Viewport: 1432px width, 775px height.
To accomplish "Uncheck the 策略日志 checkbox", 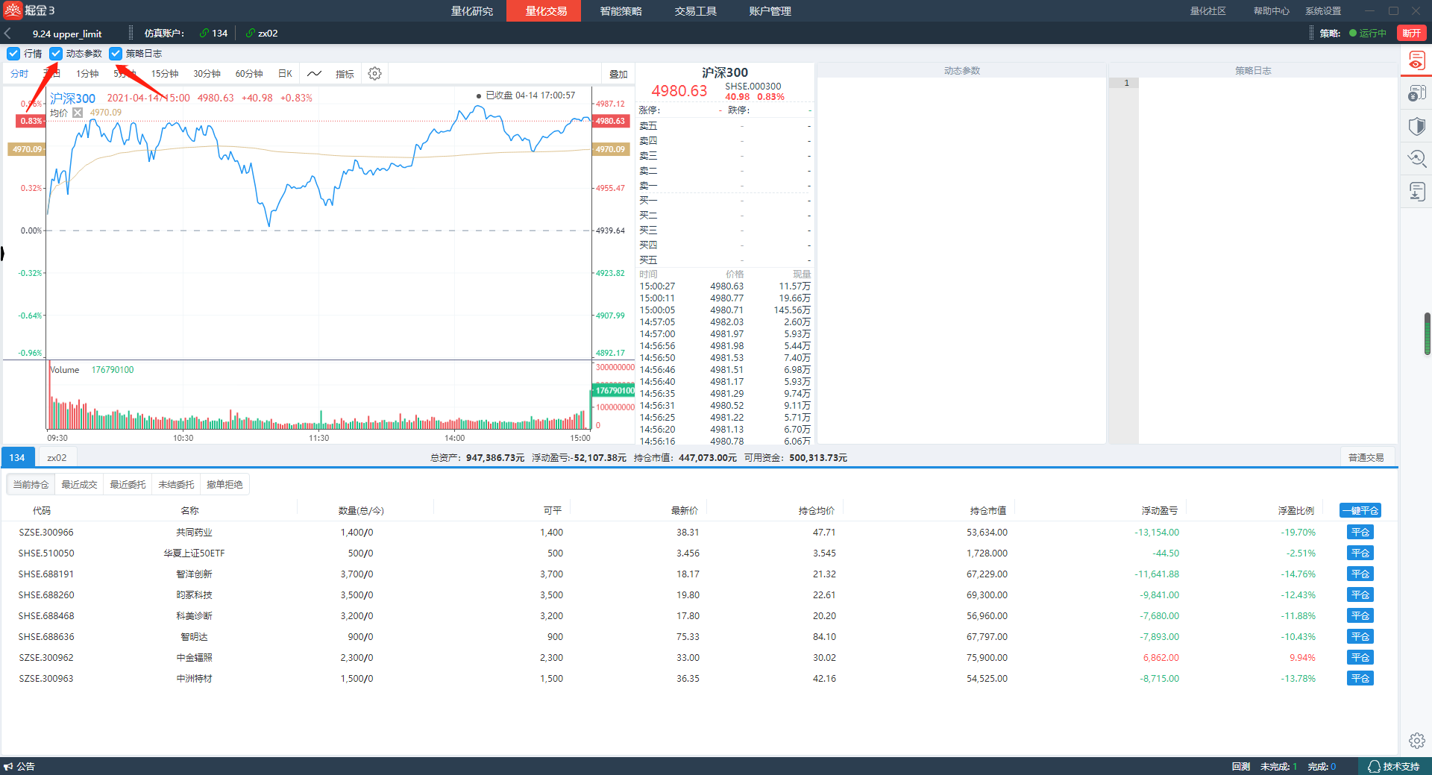I will 116,54.
